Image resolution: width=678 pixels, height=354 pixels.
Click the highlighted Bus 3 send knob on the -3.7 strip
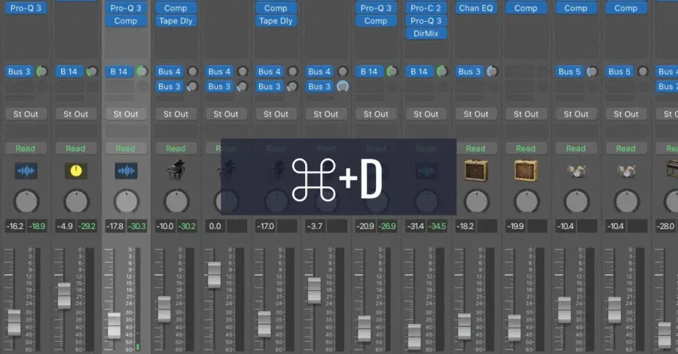pyautogui.click(x=343, y=87)
